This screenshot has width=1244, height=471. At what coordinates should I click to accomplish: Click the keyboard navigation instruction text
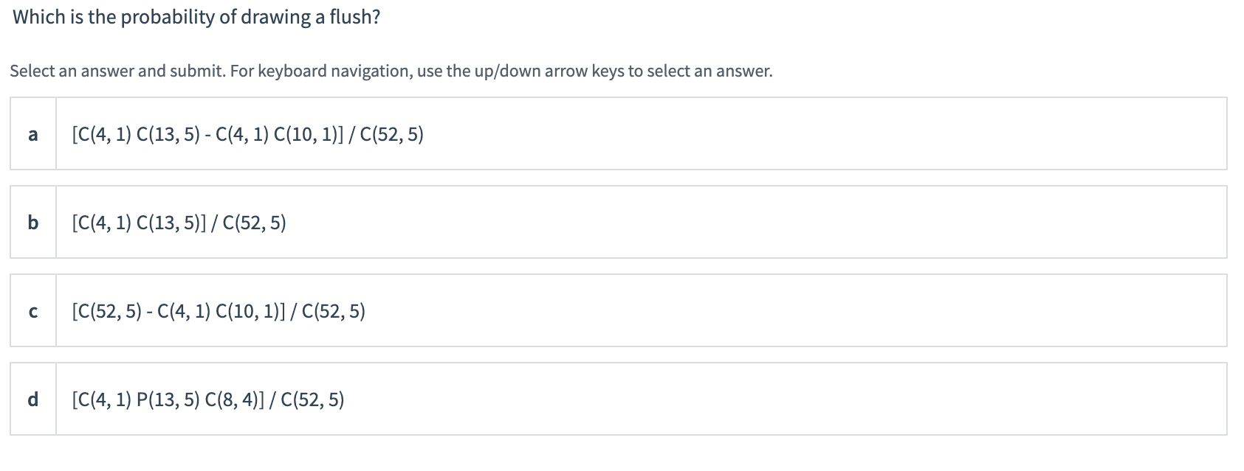coord(391,71)
